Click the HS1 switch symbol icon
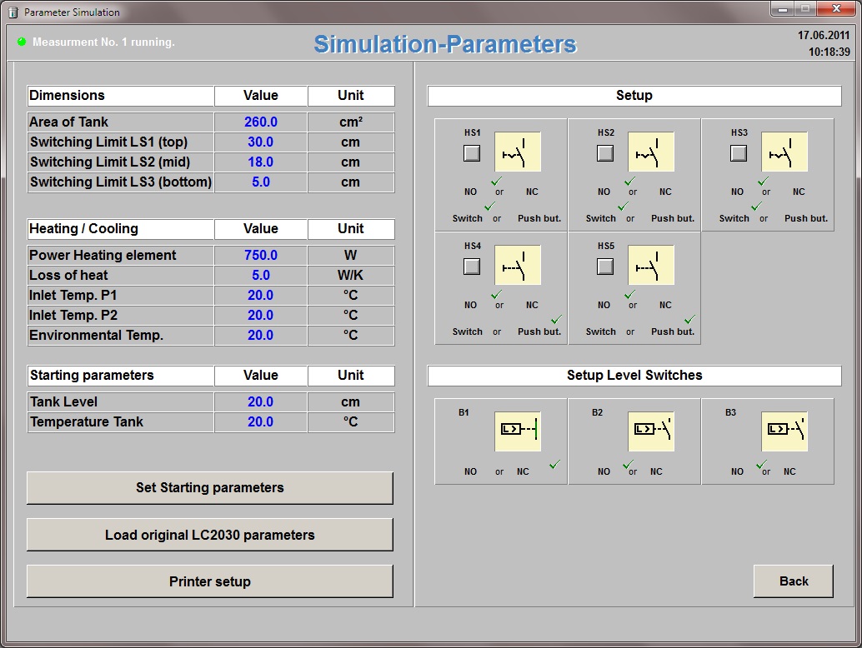This screenshot has width=862, height=648. [518, 152]
